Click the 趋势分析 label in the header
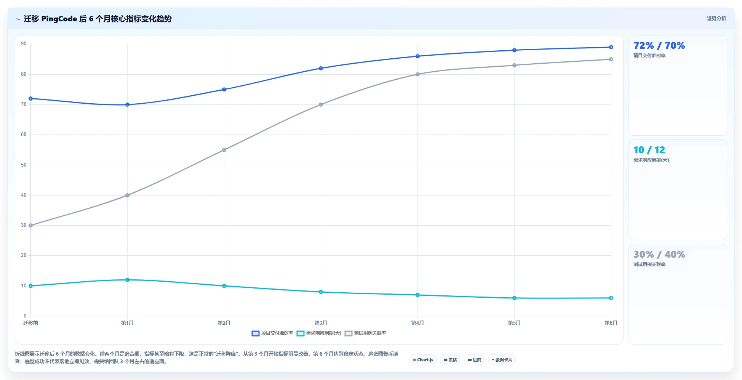 (x=716, y=18)
